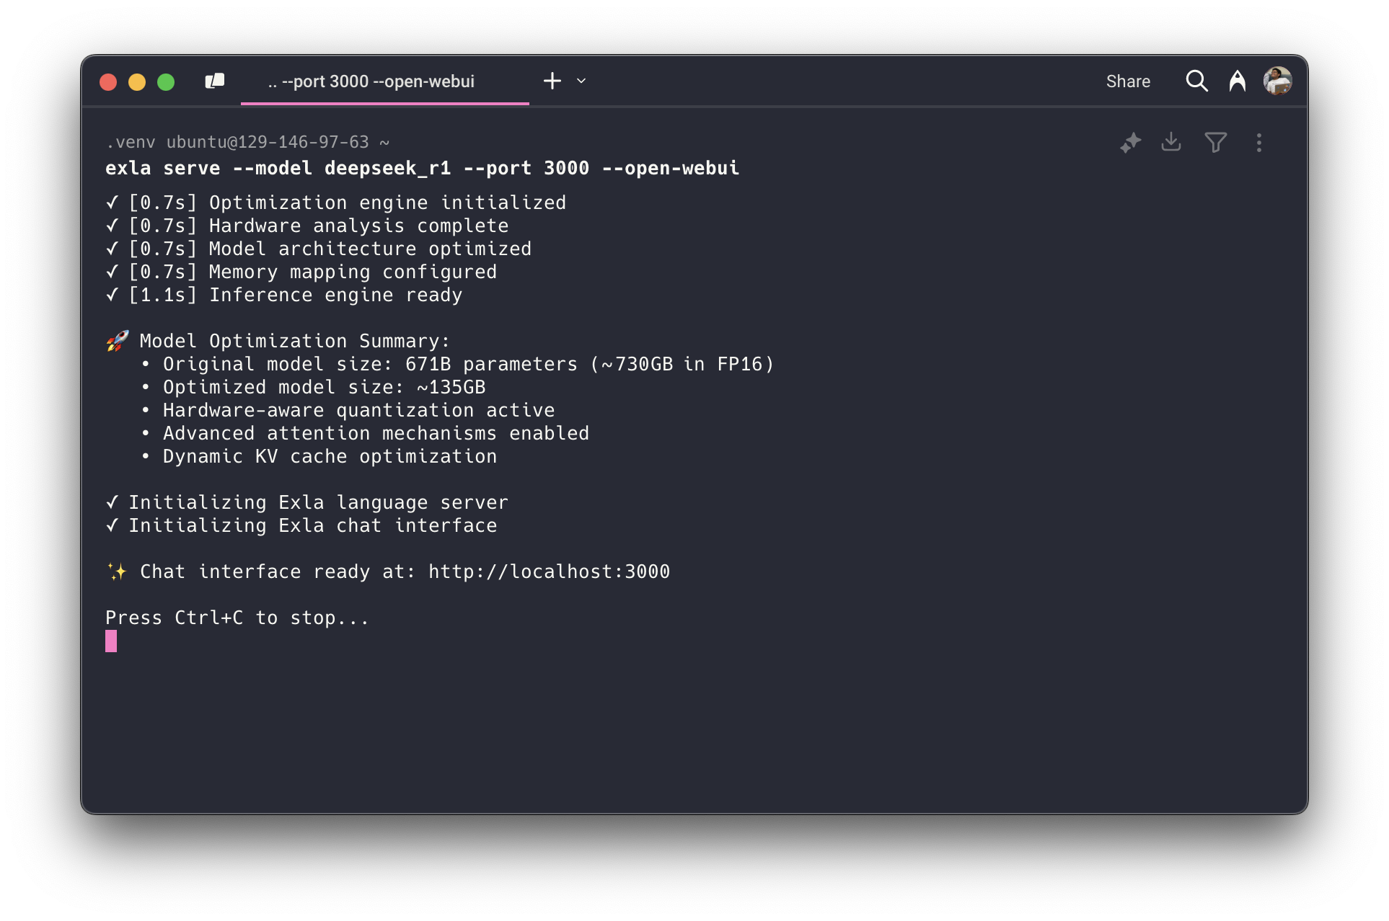Click the 'Press Ctrl+C to stop...' line
This screenshot has width=1389, height=921.
pyautogui.click(x=237, y=618)
